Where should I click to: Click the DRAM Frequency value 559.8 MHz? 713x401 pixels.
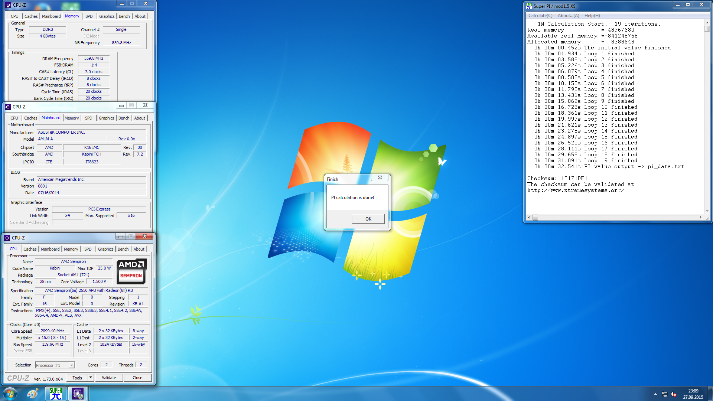94,58
